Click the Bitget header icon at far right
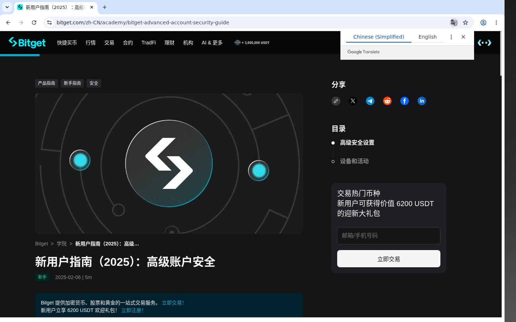The image size is (516, 322). 484,43
